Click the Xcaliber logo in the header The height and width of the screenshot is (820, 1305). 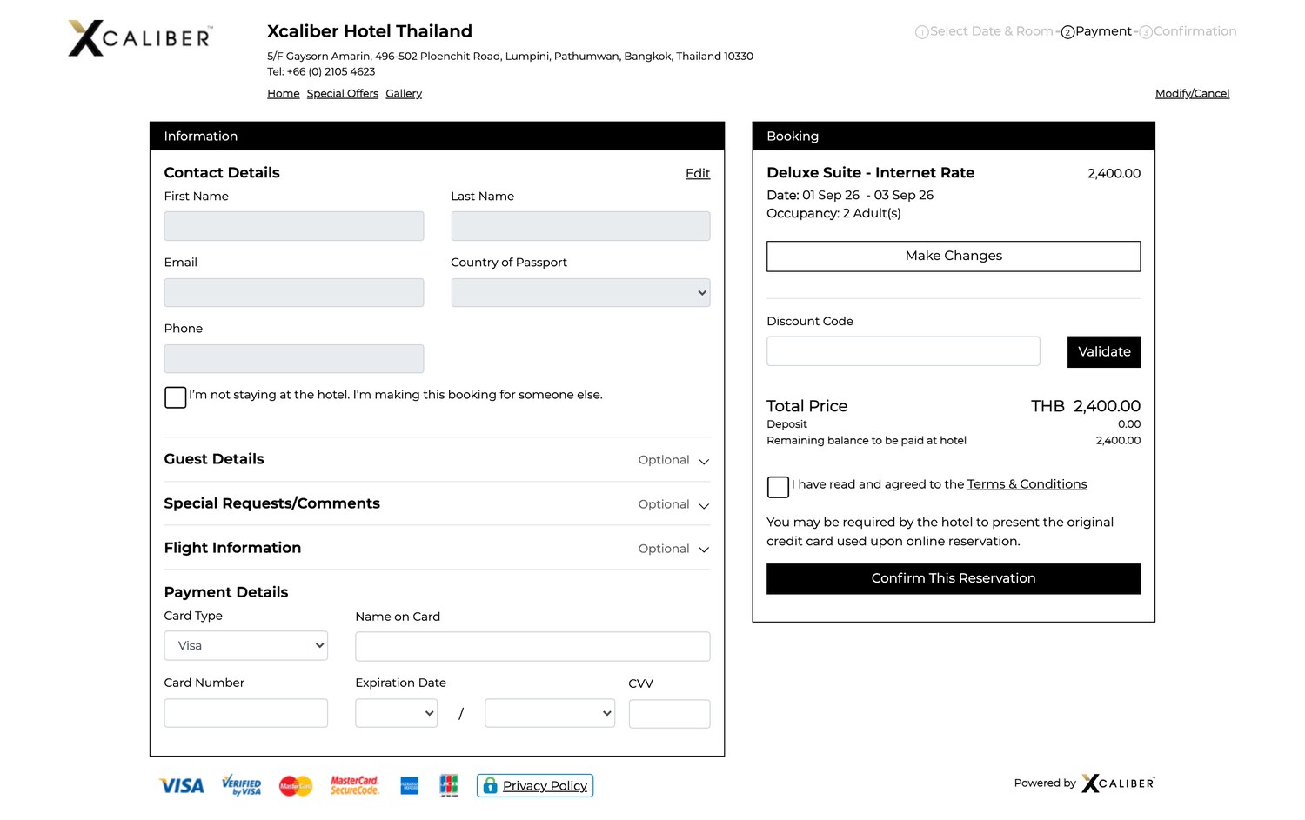140,38
